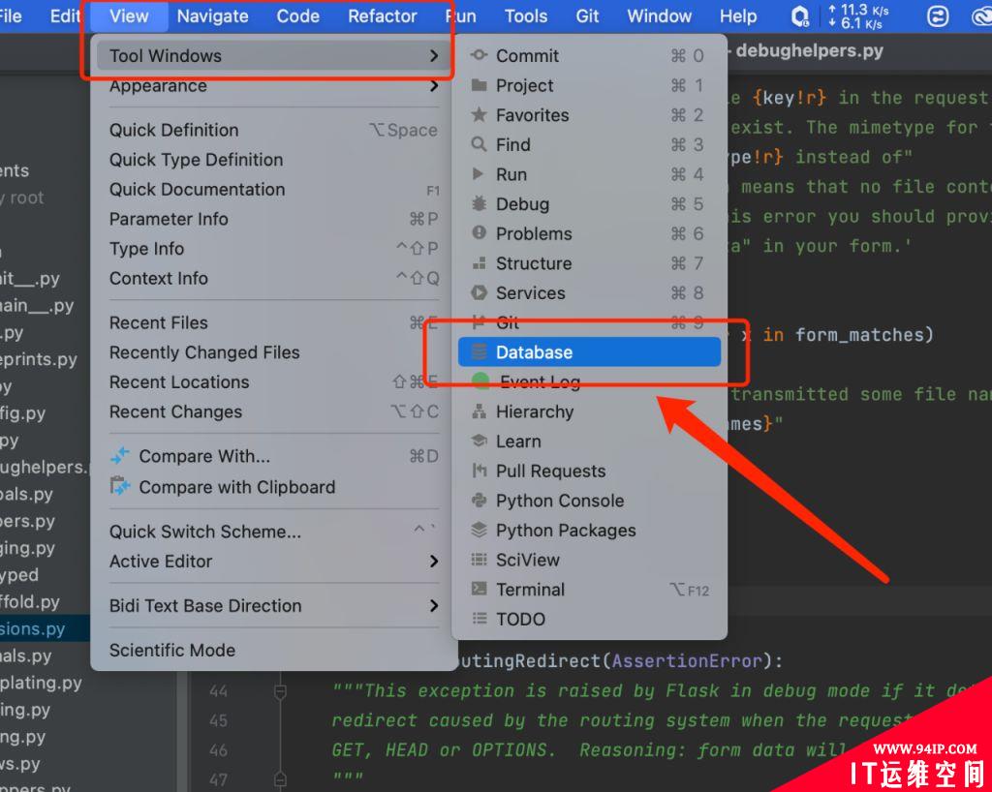
Task: Click the green Event Log icon
Action: pos(480,381)
